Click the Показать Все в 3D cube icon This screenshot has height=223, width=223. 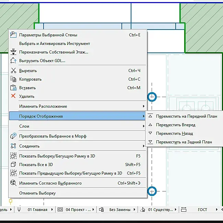[x=13, y=165]
